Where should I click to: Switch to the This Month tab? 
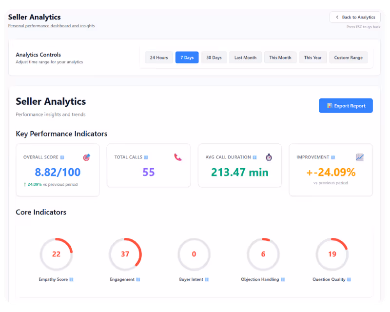pyautogui.click(x=280, y=57)
